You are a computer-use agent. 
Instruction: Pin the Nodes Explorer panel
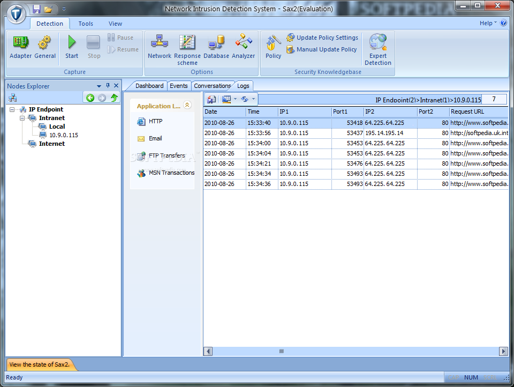tap(108, 86)
